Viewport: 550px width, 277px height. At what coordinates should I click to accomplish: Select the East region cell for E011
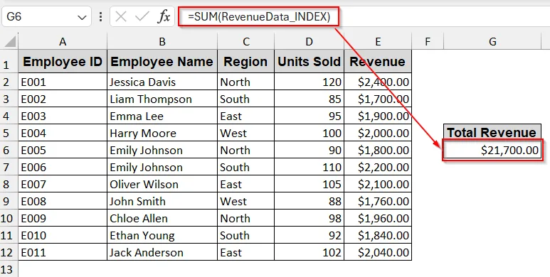coord(246,252)
